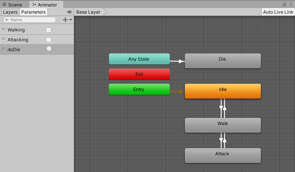Enable the Walking checkbox
The width and height of the screenshot is (295, 172).
tap(49, 30)
